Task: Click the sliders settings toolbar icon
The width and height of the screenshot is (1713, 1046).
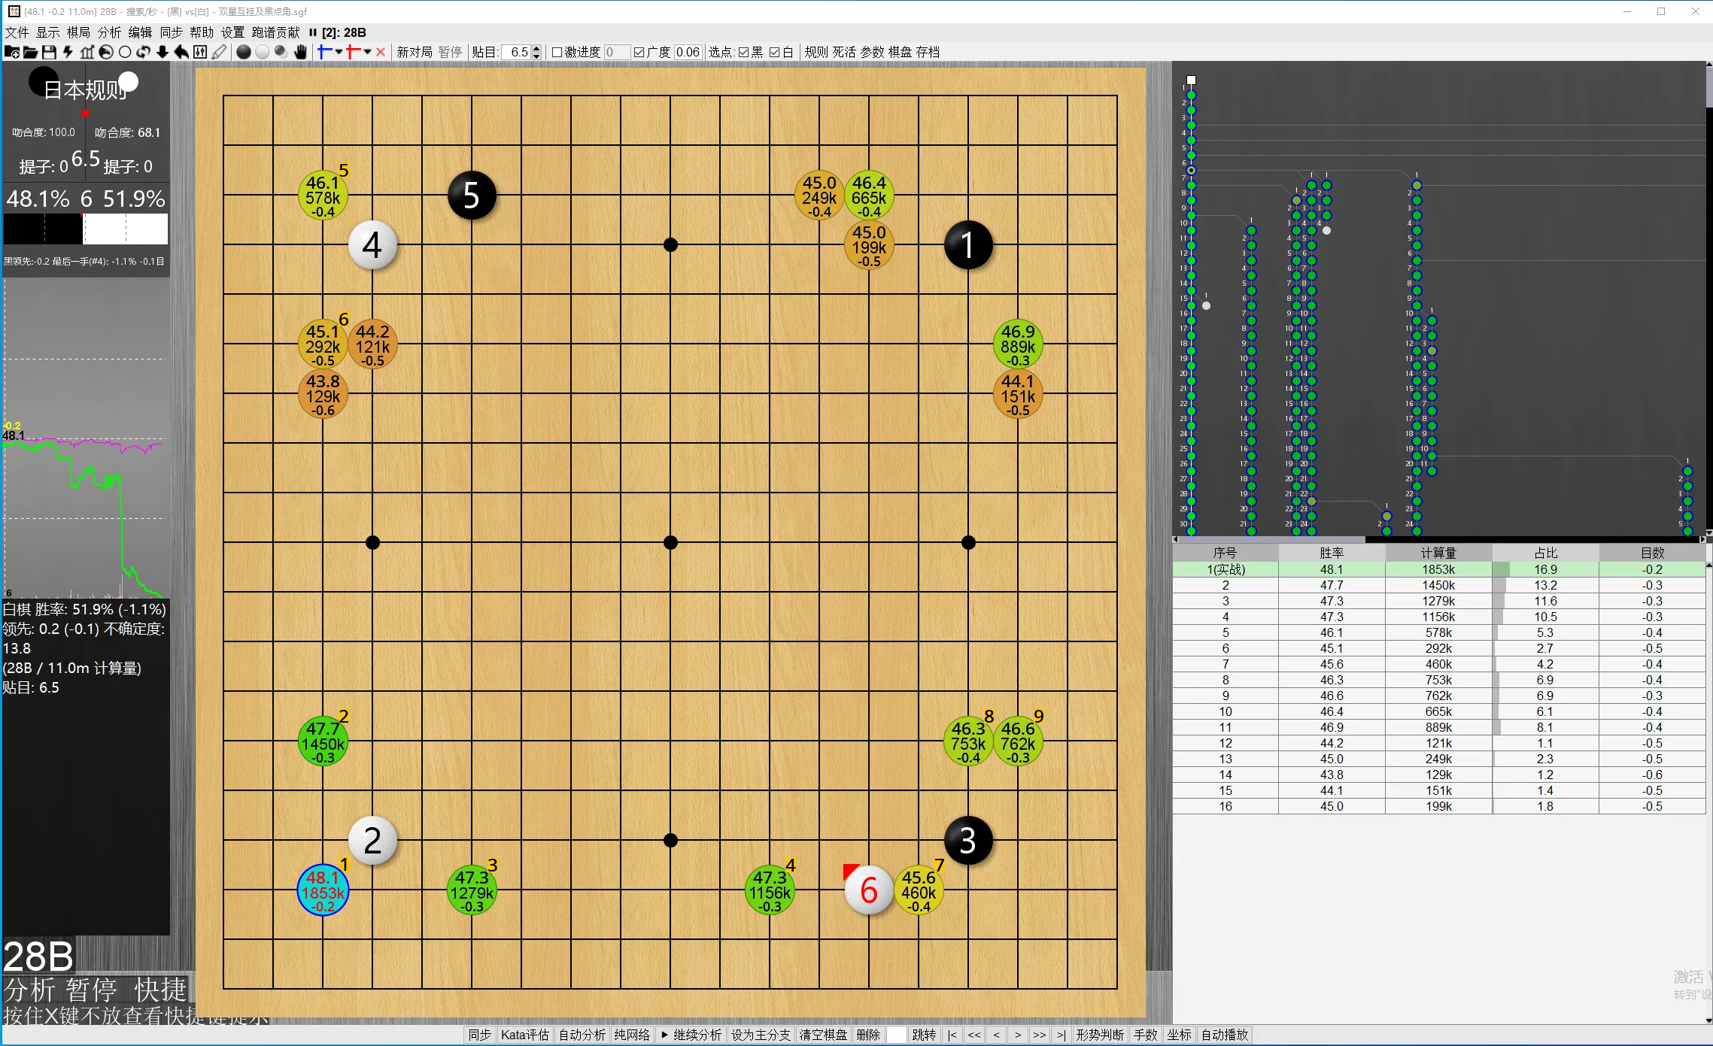Action: pos(200,52)
